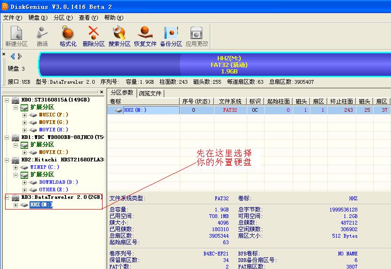Click the Delete Partition (删除分区) icon

[x=94, y=36]
